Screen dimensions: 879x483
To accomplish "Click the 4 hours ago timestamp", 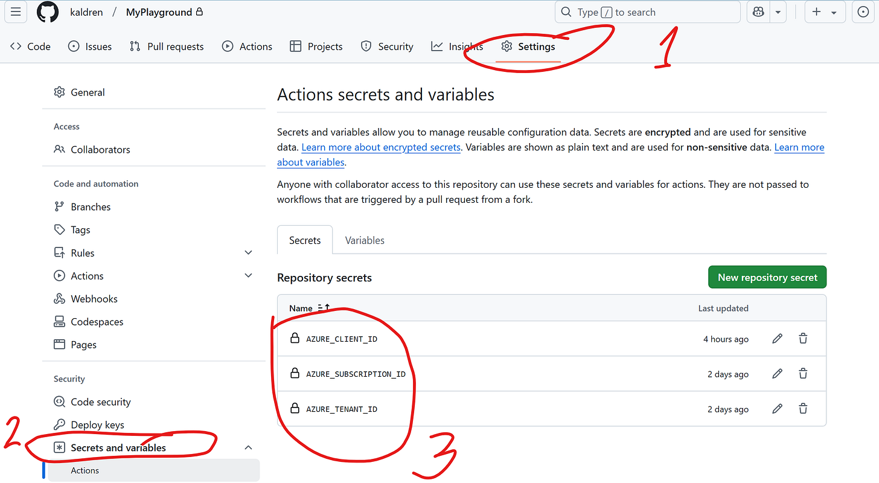I will (726, 339).
